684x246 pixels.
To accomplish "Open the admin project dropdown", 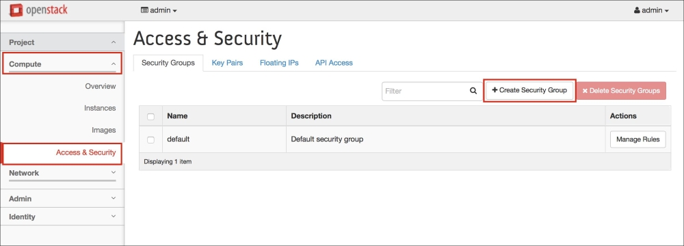I will (x=159, y=10).
